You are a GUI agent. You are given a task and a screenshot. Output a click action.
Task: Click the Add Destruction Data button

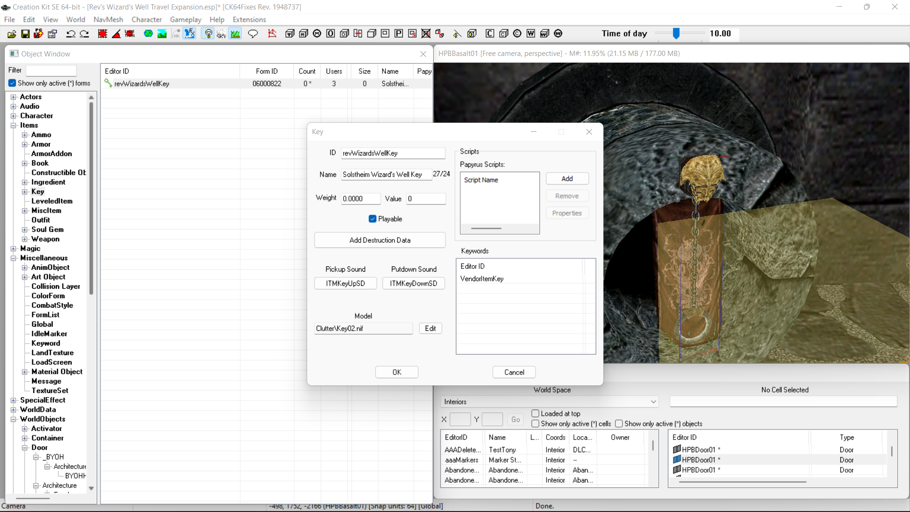click(380, 240)
